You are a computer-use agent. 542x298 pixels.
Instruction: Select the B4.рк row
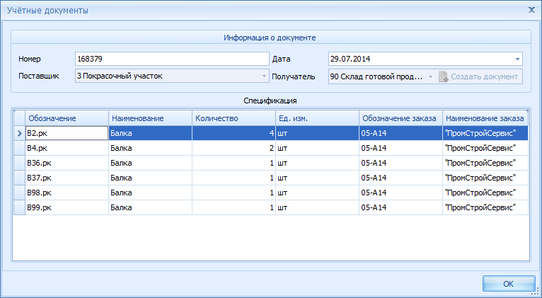66,148
